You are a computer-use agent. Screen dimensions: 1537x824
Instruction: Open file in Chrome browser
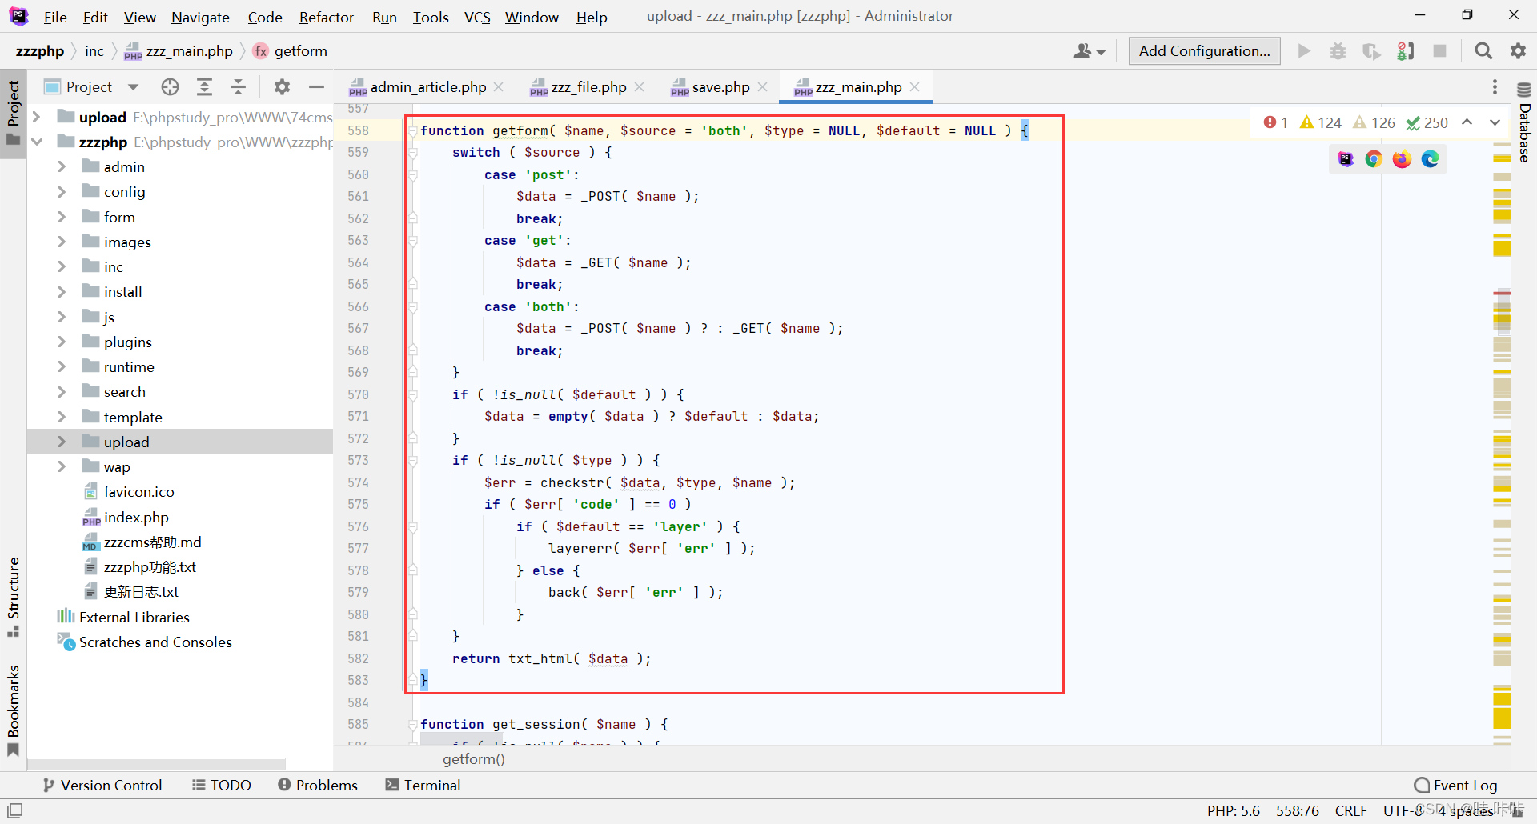click(x=1374, y=159)
